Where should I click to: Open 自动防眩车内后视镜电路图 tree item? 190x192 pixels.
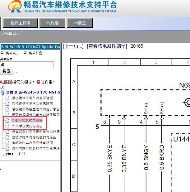[32, 143]
